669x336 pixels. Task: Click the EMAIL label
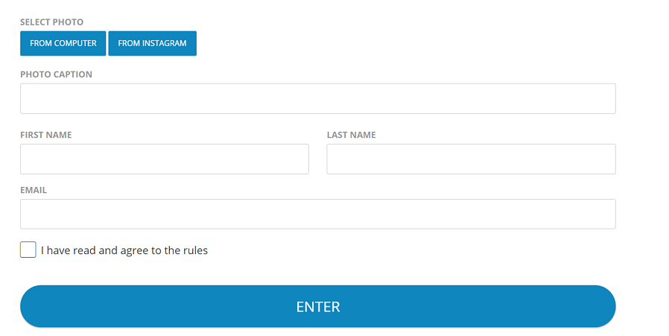point(34,190)
